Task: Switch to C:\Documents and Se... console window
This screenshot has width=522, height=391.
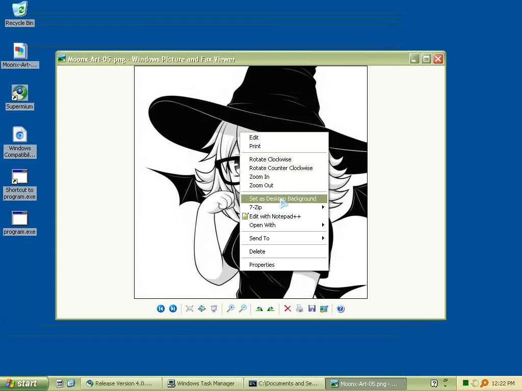Action: 285,383
